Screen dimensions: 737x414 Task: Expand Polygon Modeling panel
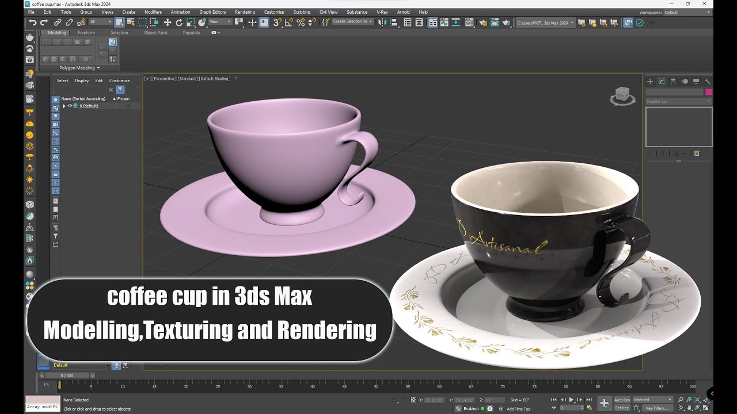(x=79, y=68)
